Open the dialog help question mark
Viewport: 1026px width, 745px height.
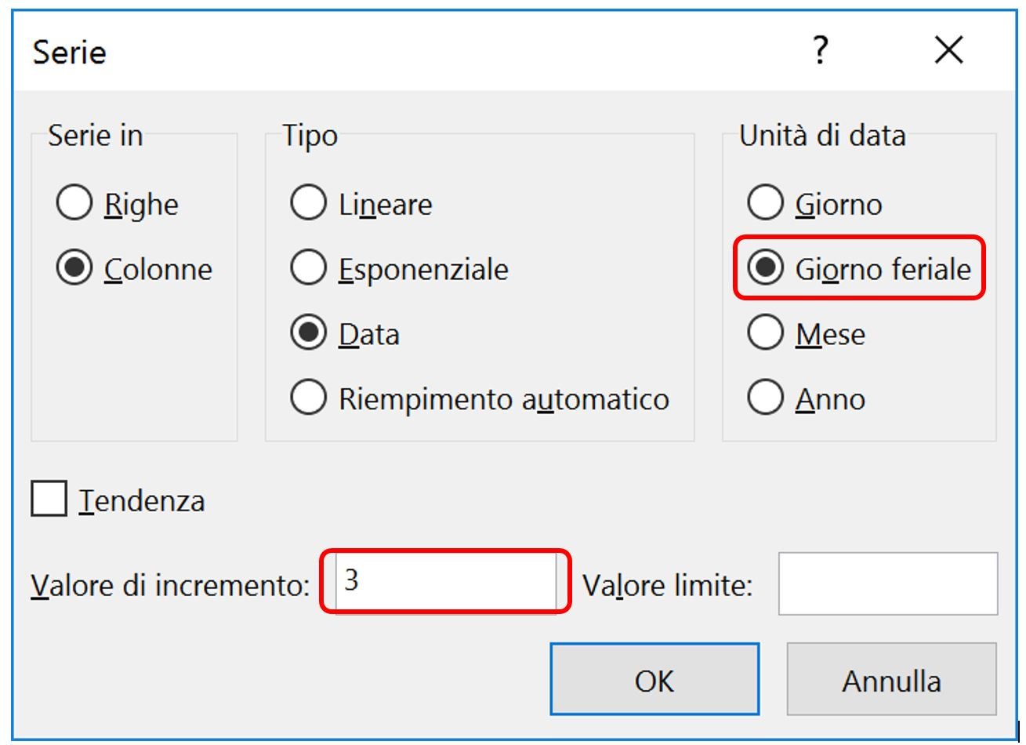tap(820, 51)
